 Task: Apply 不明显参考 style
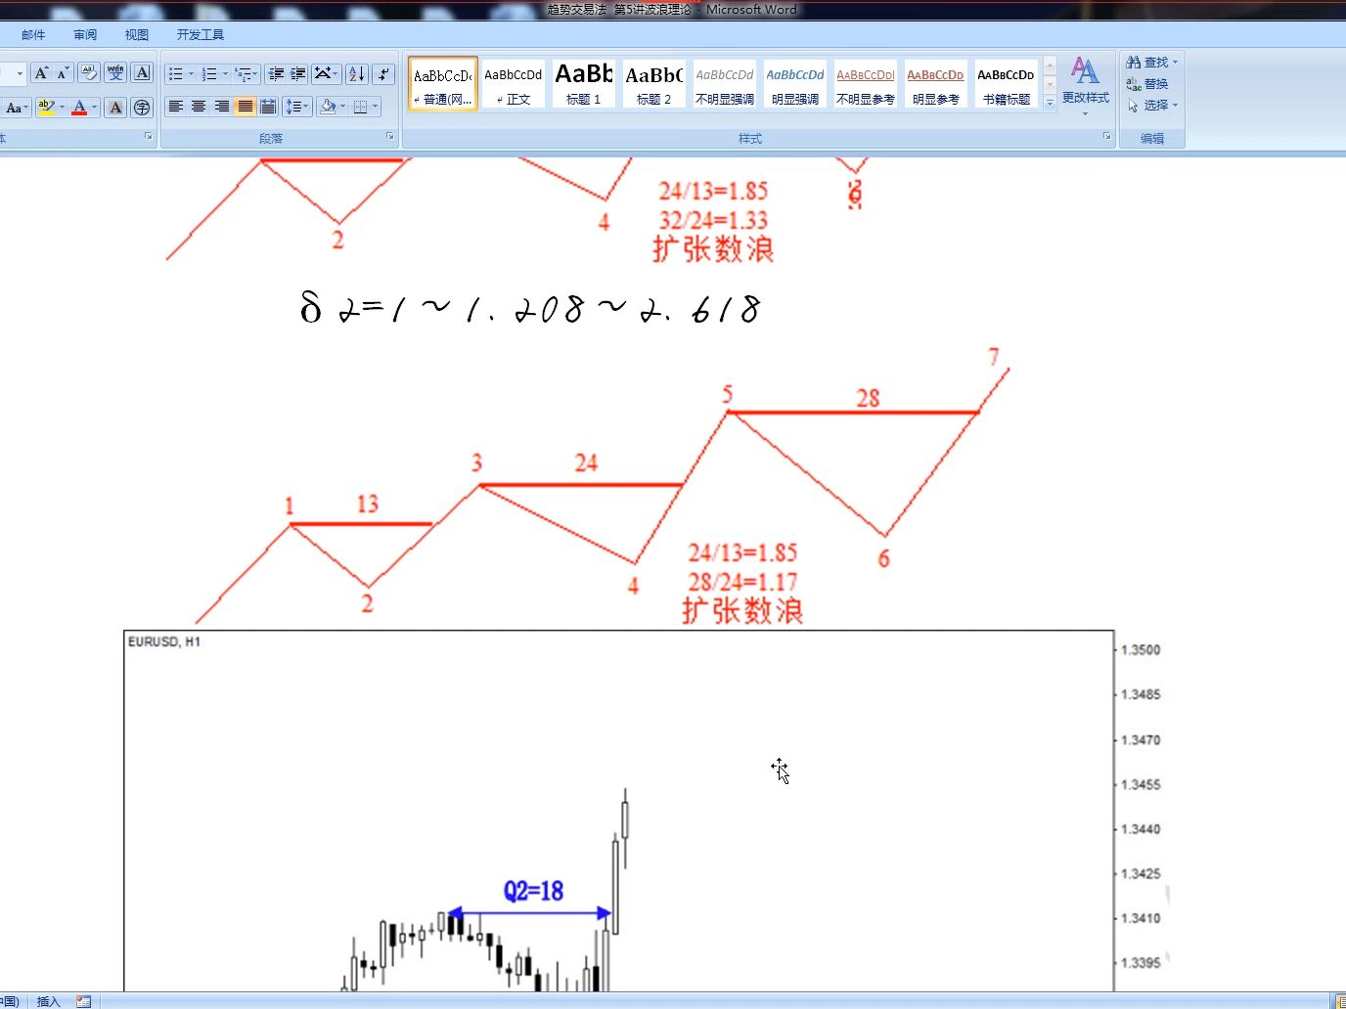866,84
